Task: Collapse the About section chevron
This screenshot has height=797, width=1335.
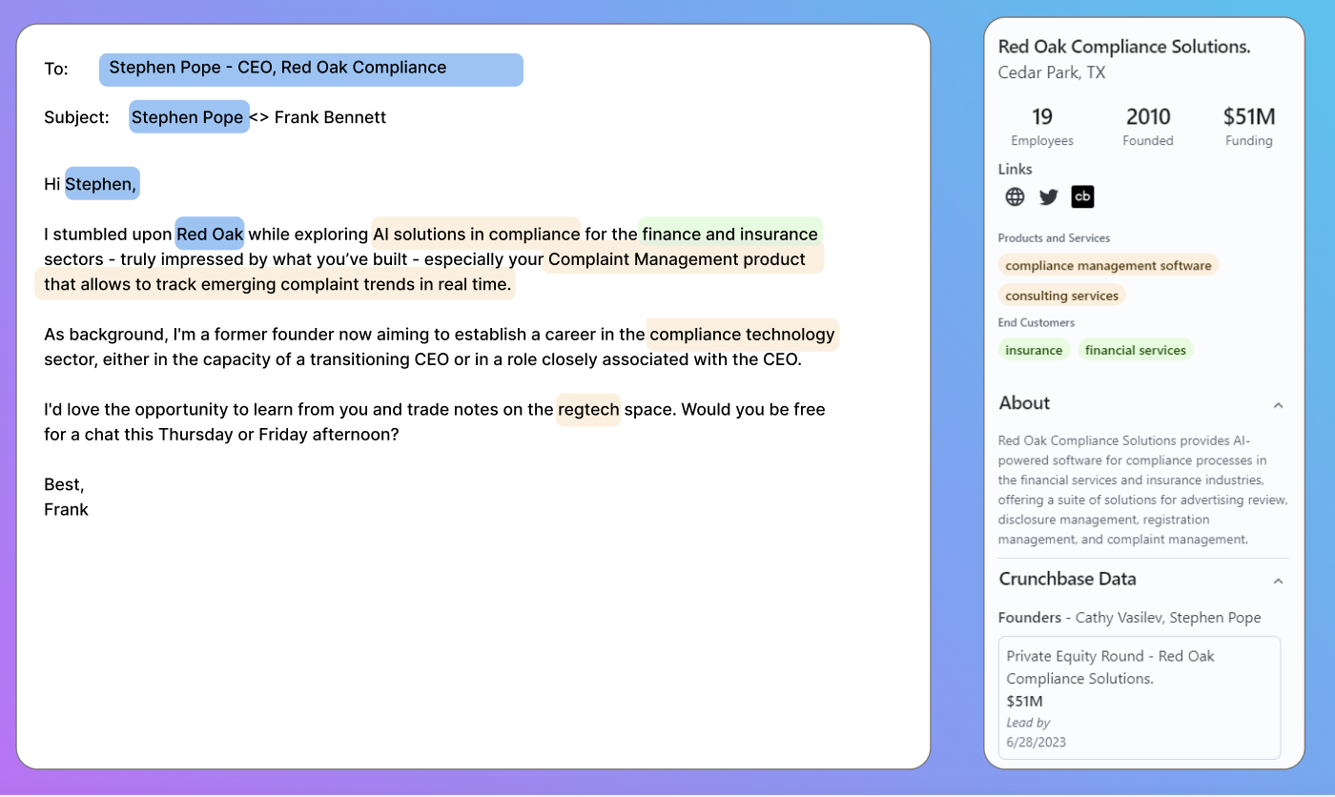Action: pyautogui.click(x=1278, y=404)
